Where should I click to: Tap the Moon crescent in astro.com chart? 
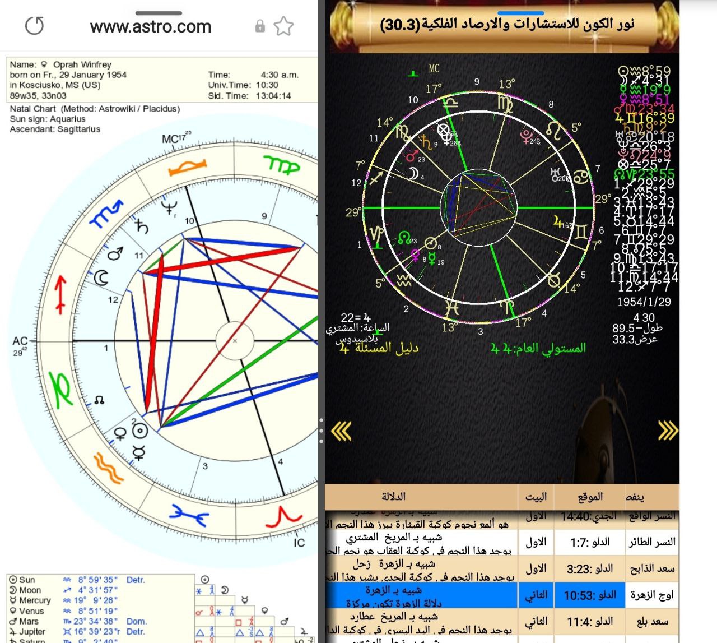(x=101, y=277)
